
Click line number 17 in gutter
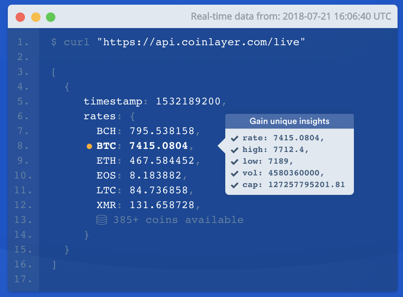pyautogui.click(x=23, y=279)
